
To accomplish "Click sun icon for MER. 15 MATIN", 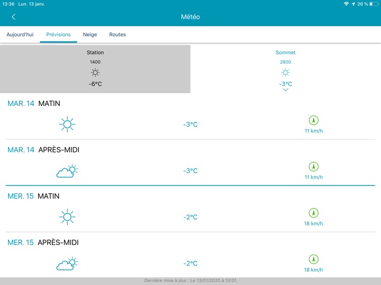I will click(x=67, y=217).
